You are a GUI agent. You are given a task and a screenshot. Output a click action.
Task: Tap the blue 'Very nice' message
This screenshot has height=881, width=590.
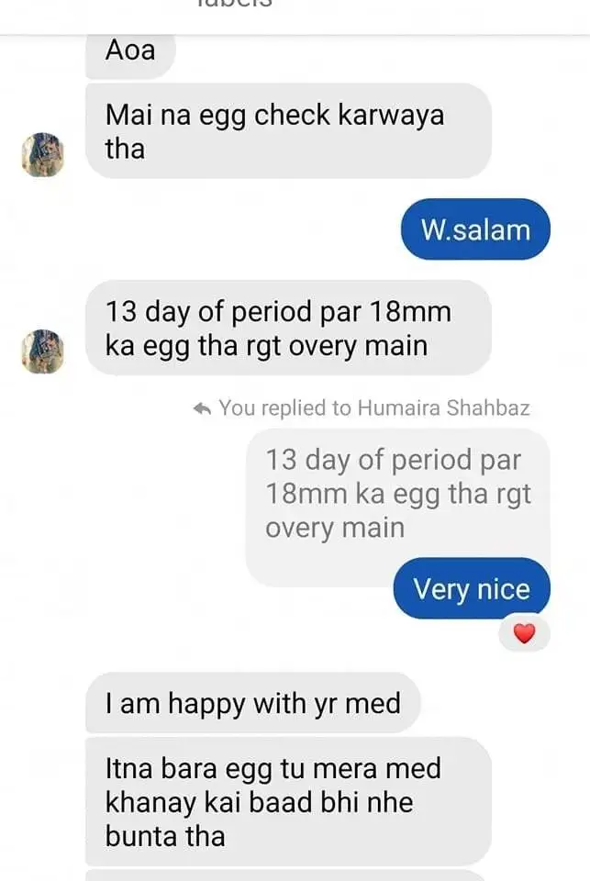pos(472,588)
